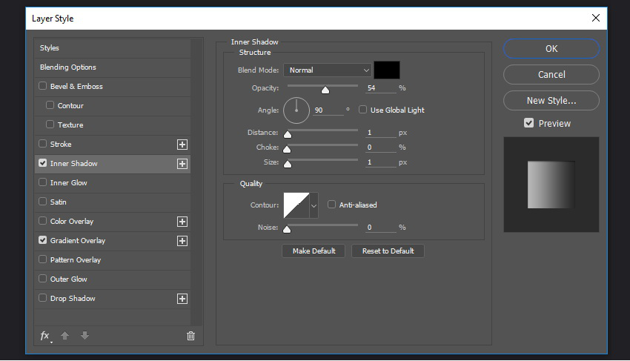Enable the Texture checkbox
The image size is (630, 361).
(x=50, y=125)
